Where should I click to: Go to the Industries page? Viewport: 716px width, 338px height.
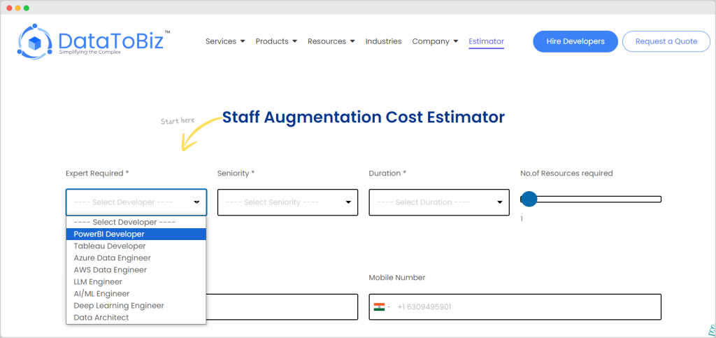(x=383, y=41)
